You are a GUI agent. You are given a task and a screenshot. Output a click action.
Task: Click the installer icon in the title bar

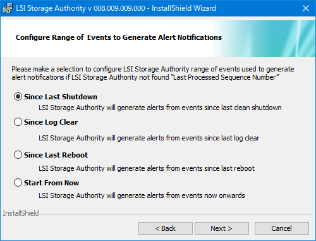point(8,8)
